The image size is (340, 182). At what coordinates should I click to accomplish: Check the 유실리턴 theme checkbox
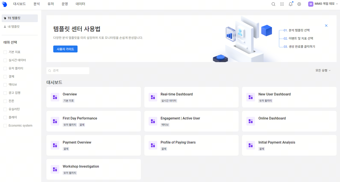click(5, 109)
